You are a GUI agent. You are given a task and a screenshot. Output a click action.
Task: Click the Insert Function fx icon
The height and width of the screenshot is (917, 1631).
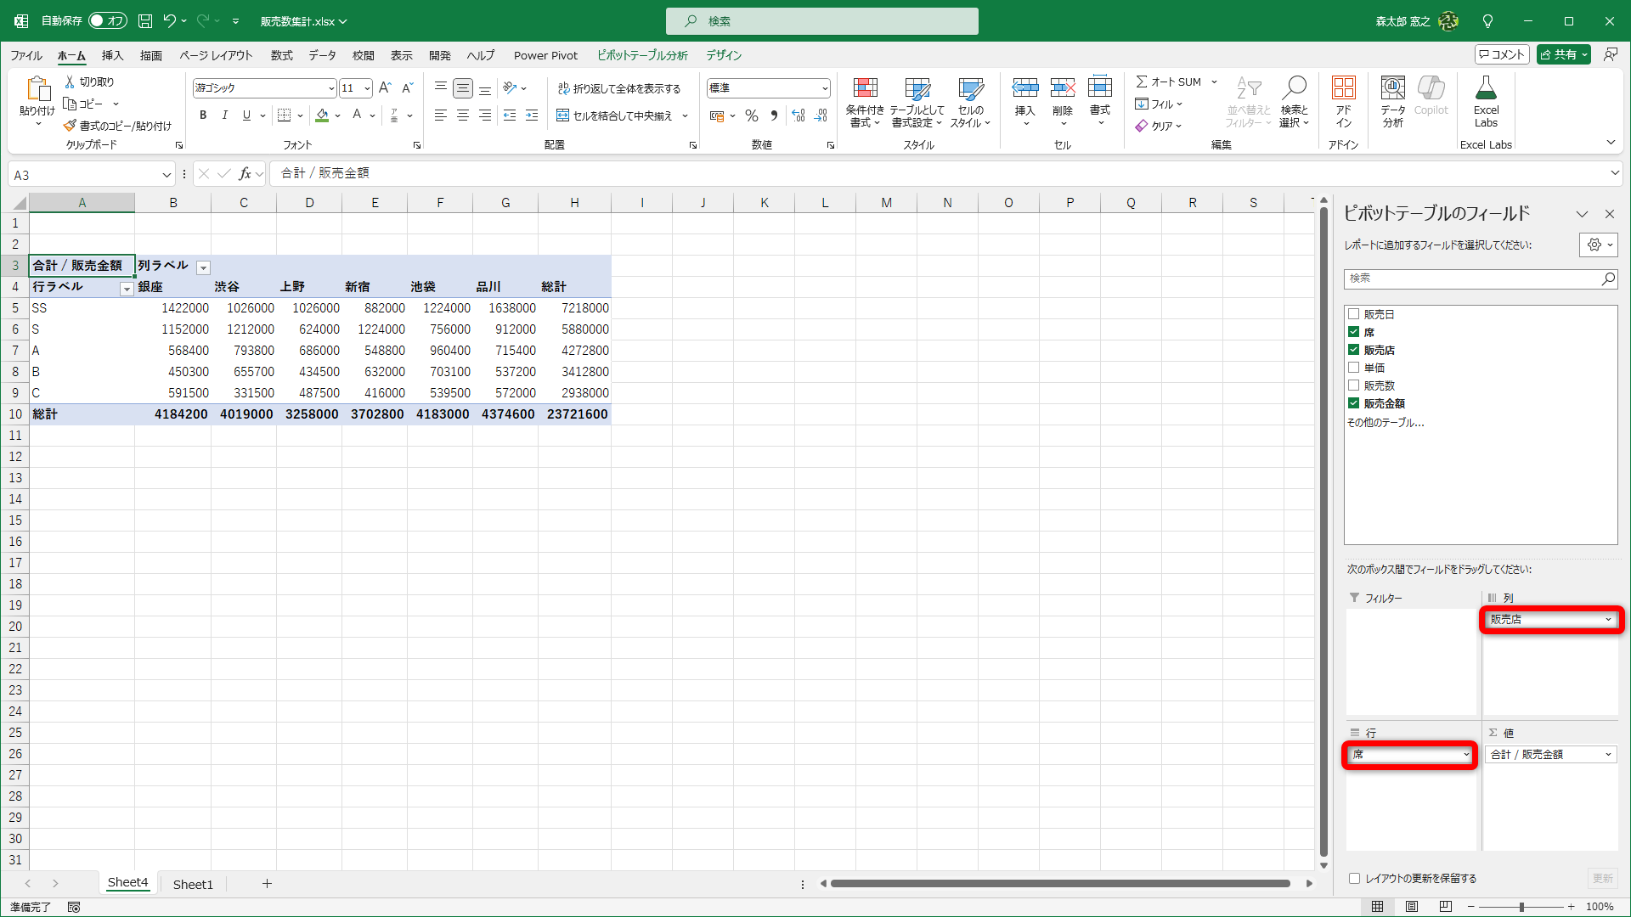(x=245, y=174)
